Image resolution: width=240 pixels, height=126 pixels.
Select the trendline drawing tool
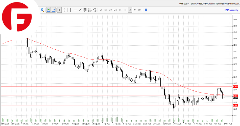[x=80, y=10]
